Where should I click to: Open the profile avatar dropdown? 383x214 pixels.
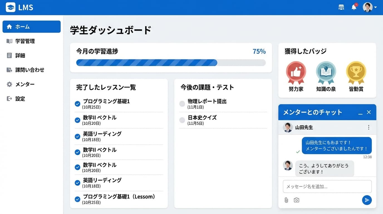click(368, 7)
